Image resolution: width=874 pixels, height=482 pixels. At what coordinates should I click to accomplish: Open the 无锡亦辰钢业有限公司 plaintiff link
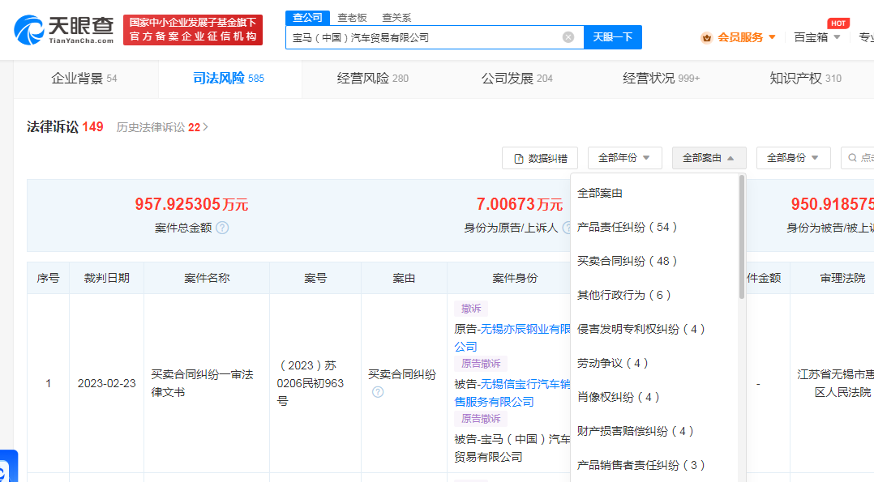tap(512, 338)
